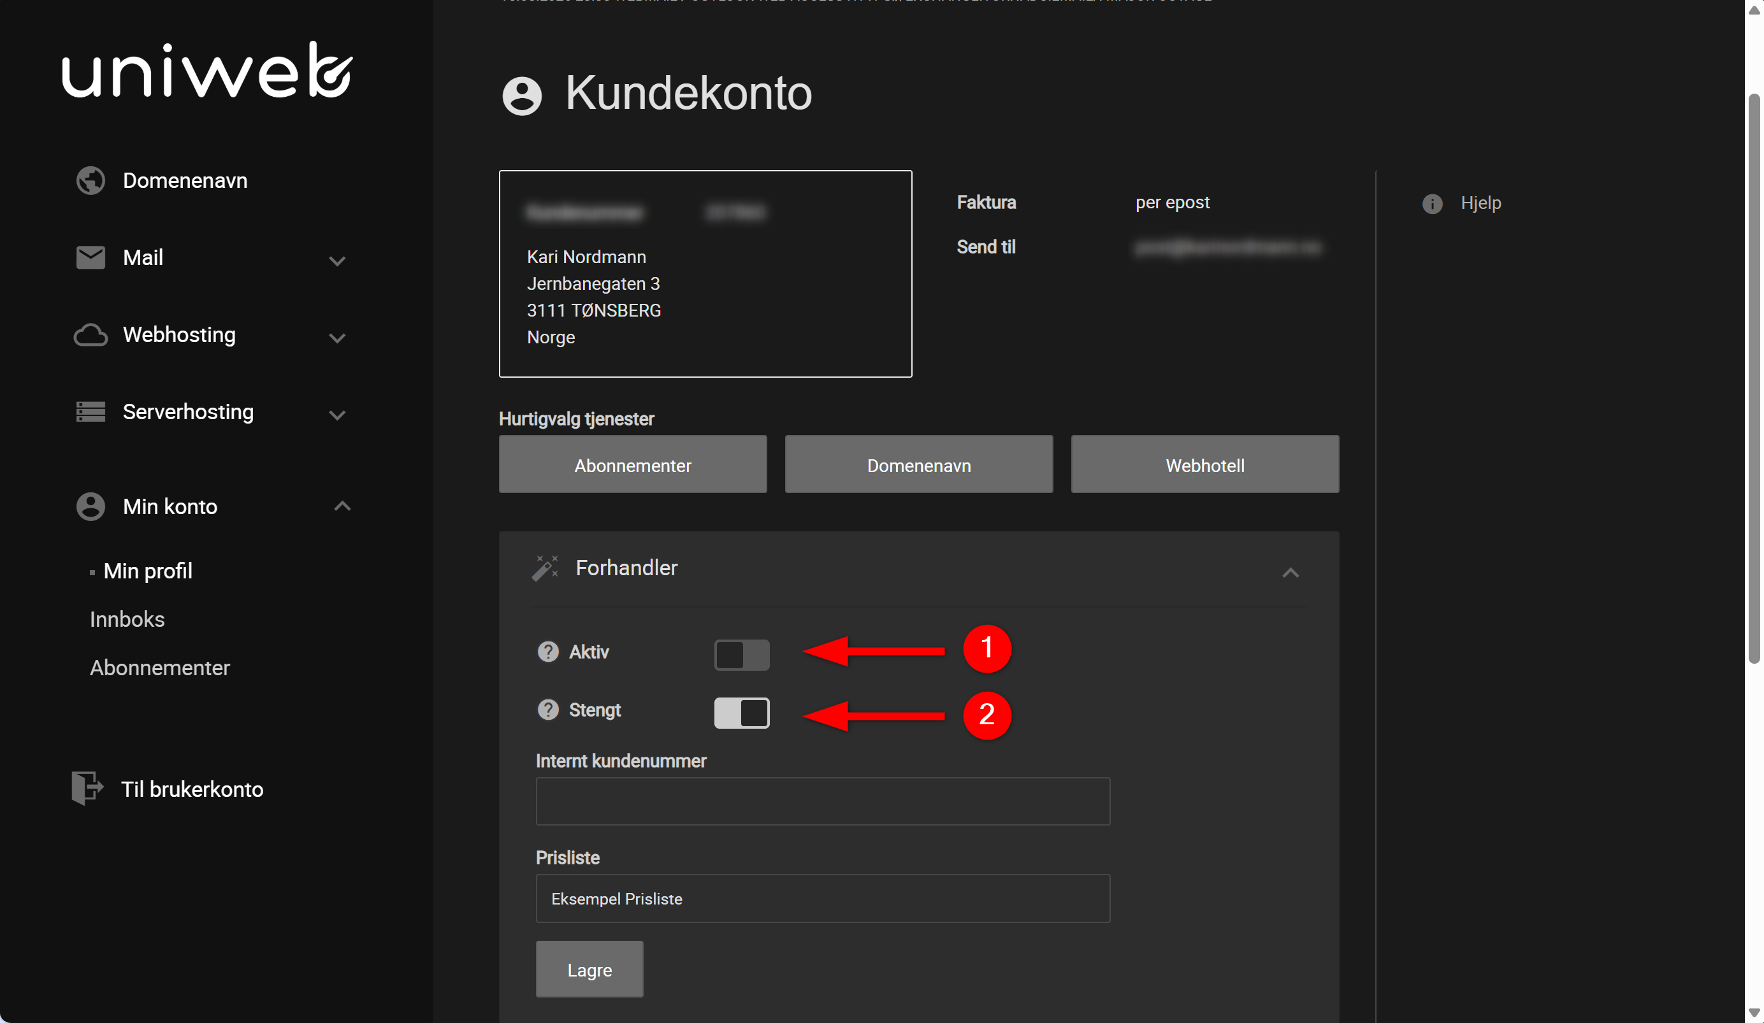Select Min profil submenu item

point(148,571)
